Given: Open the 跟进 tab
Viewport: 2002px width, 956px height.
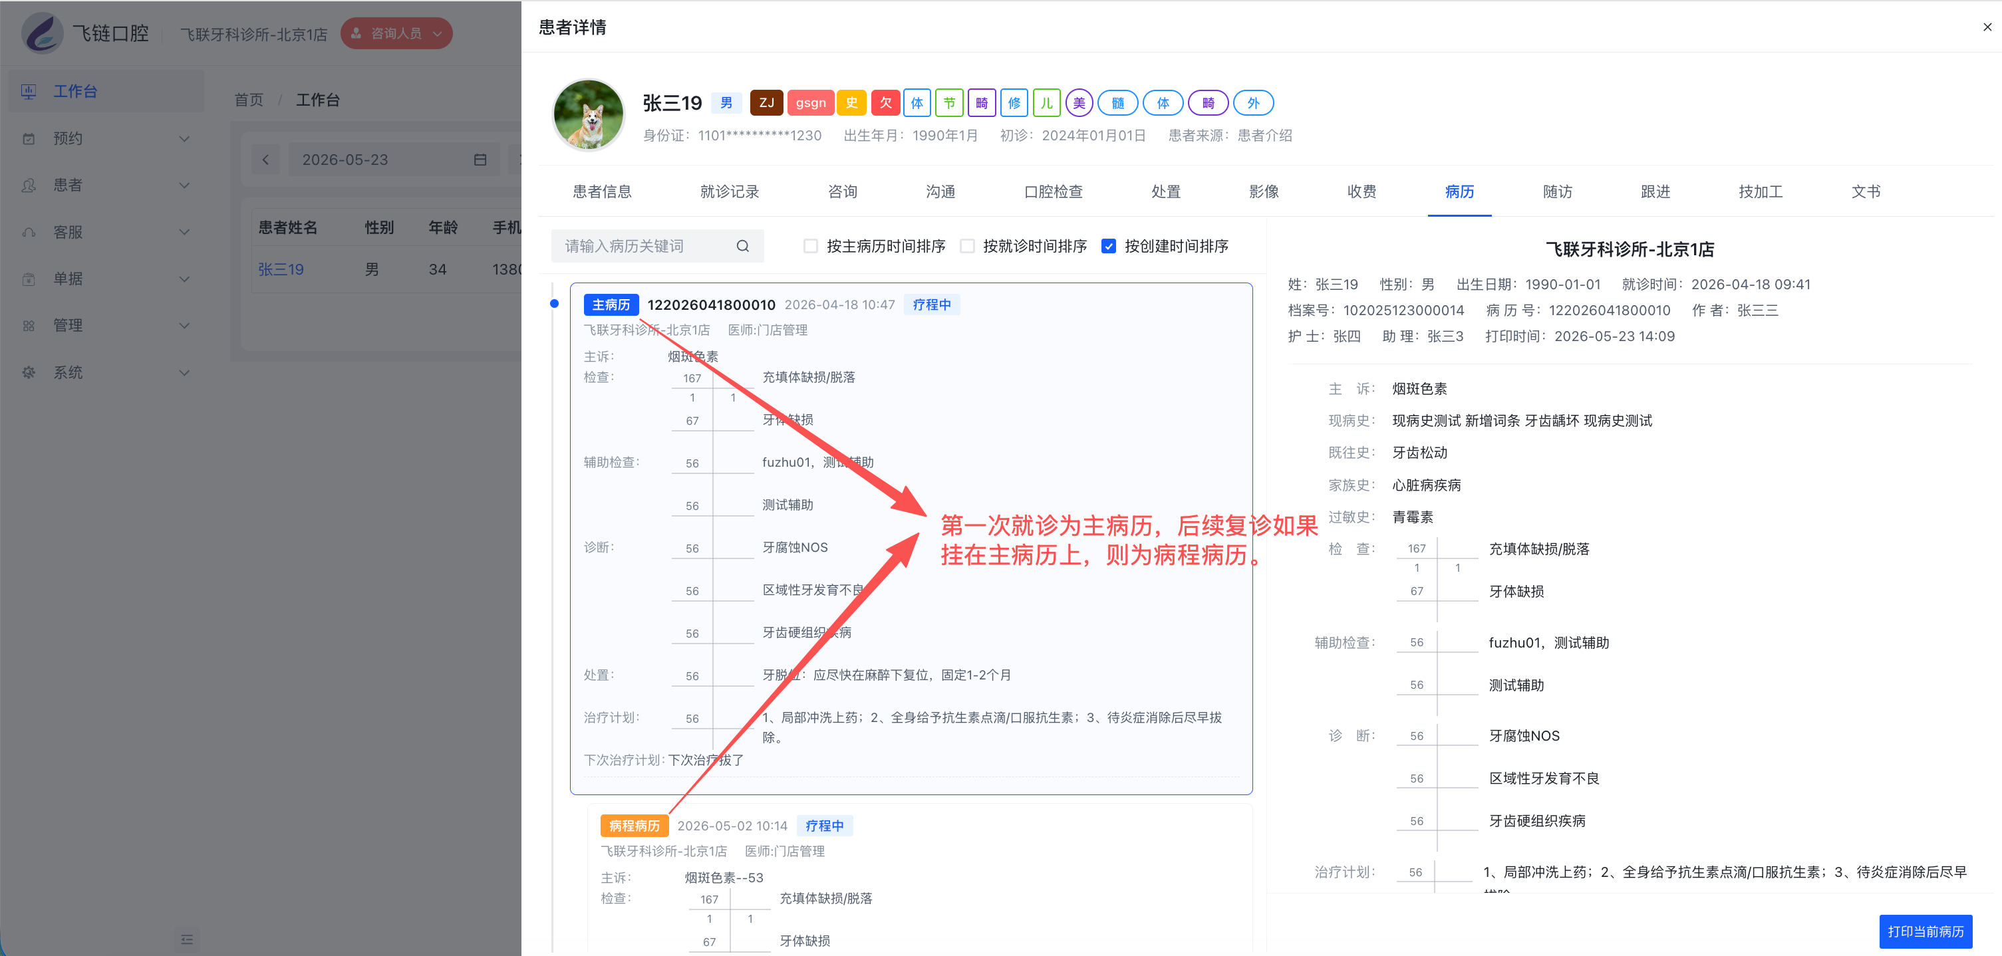Looking at the screenshot, I should point(1655,192).
